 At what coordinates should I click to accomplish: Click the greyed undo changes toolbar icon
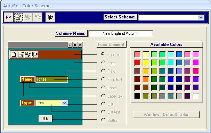tap(38, 17)
